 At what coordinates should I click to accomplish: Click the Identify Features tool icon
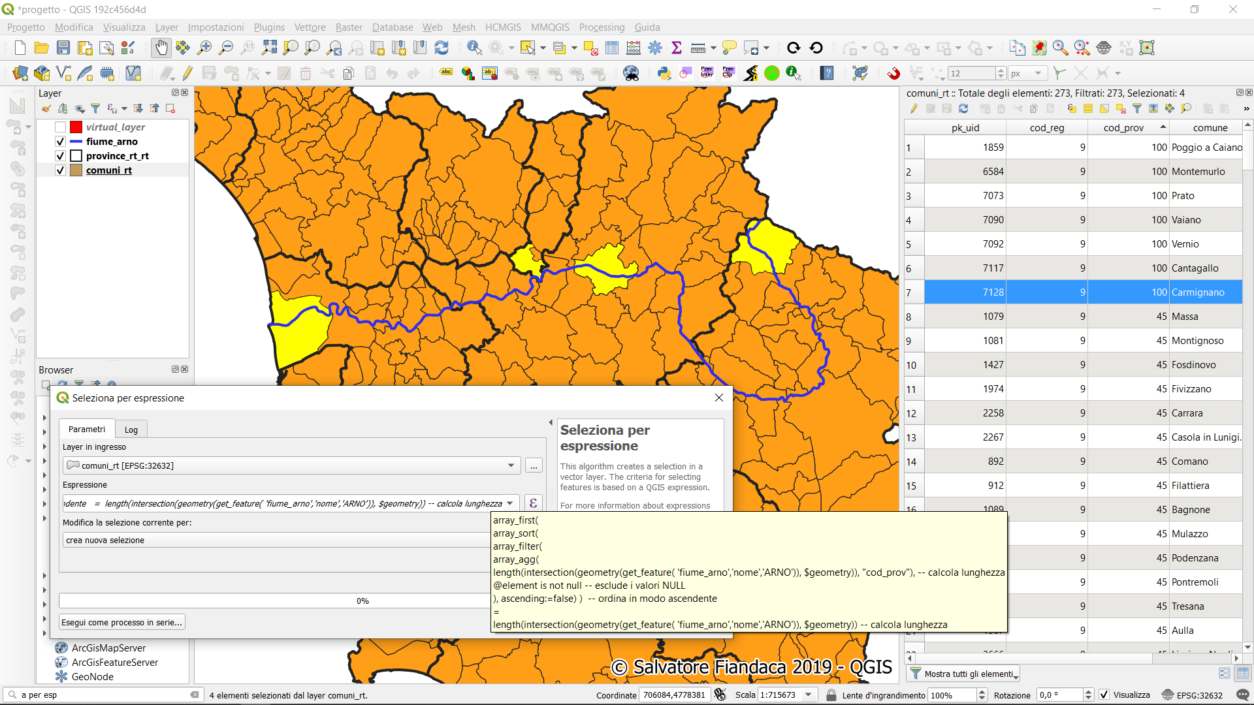(475, 48)
